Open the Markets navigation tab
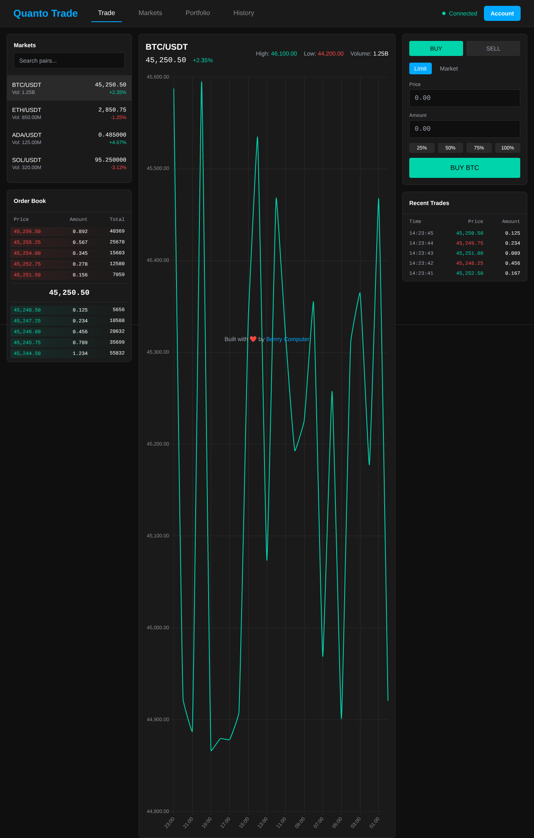Image resolution: width=534 pixels, height=838 pixels. click(150, 13)
